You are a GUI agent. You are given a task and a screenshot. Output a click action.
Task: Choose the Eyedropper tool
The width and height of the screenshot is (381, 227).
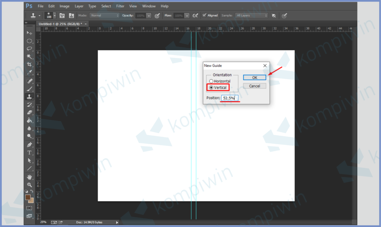(29, 72)
